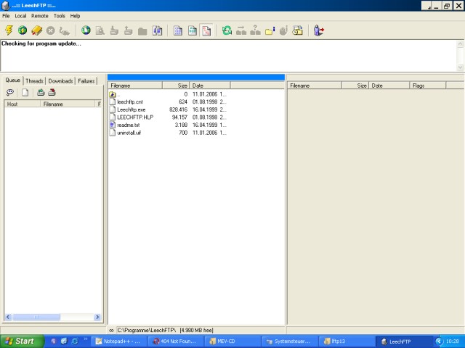Switch to the Notepad++ taskbar button

coord(118,341)
